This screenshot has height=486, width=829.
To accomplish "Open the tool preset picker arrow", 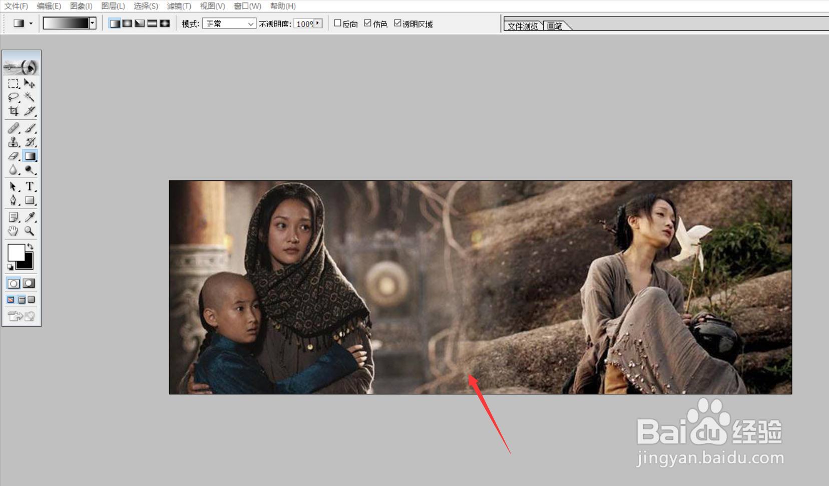I will coord(31,24).
